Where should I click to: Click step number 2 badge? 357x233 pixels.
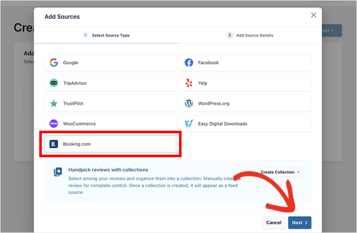tap(229, 35)
